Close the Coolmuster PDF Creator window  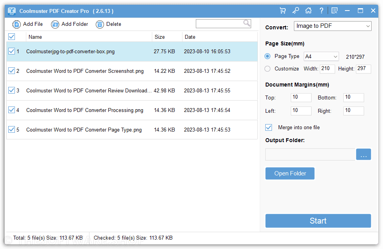coord(373,11)
